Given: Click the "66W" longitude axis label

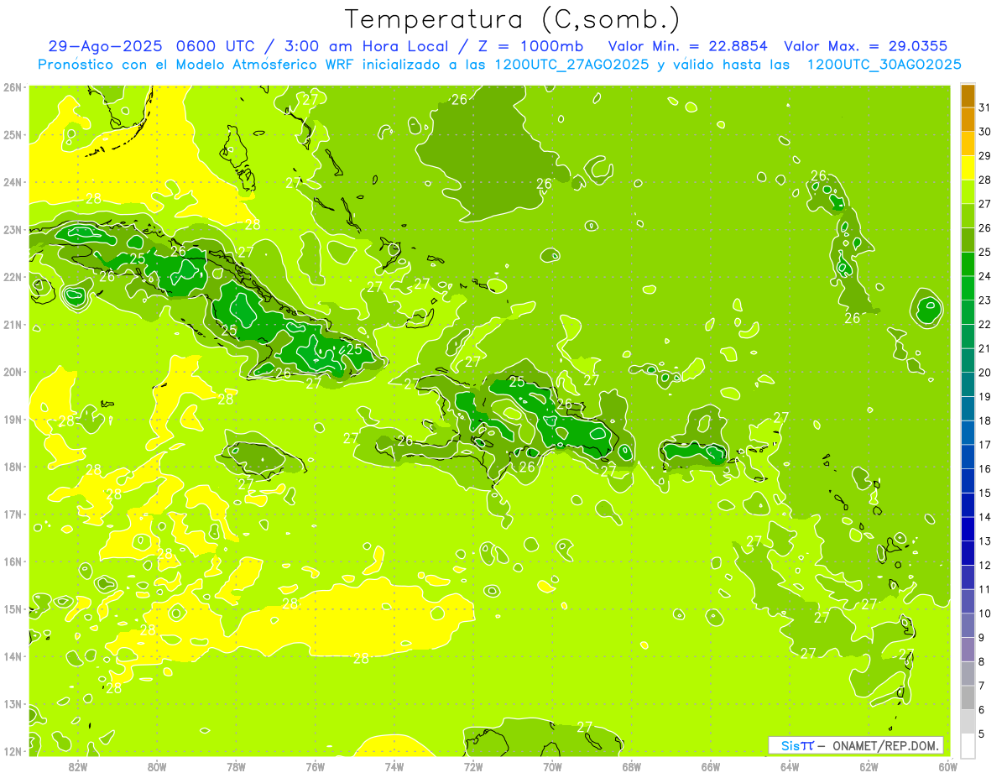Looking at the screenshot, I should (711, 766).
